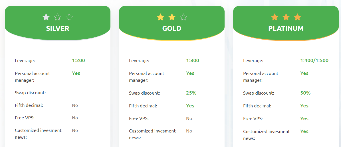Click the last orange star on Platinum card
Image resolution: width=341 pixels, height=147 pixels.
(x=298, y=17)
